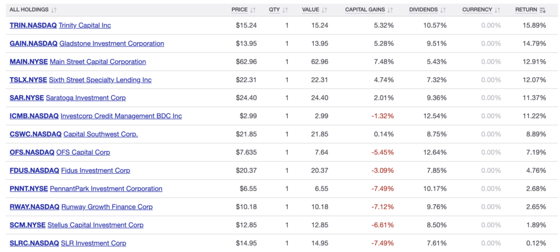Sort by the Currency column icon
This screenshot has width=560, height=252.
pyautogui.click(x=498, y=10)
